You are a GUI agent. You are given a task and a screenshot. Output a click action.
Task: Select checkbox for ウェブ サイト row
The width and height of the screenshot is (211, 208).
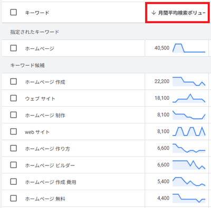(x=14, y=98)
